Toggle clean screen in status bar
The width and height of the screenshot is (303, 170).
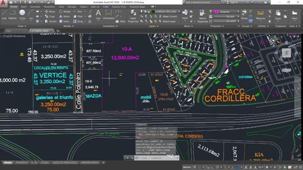(296, 167)
